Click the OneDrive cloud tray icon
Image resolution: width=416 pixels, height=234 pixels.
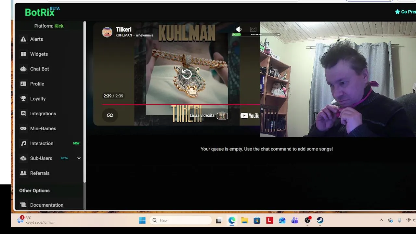click(390, 220)
